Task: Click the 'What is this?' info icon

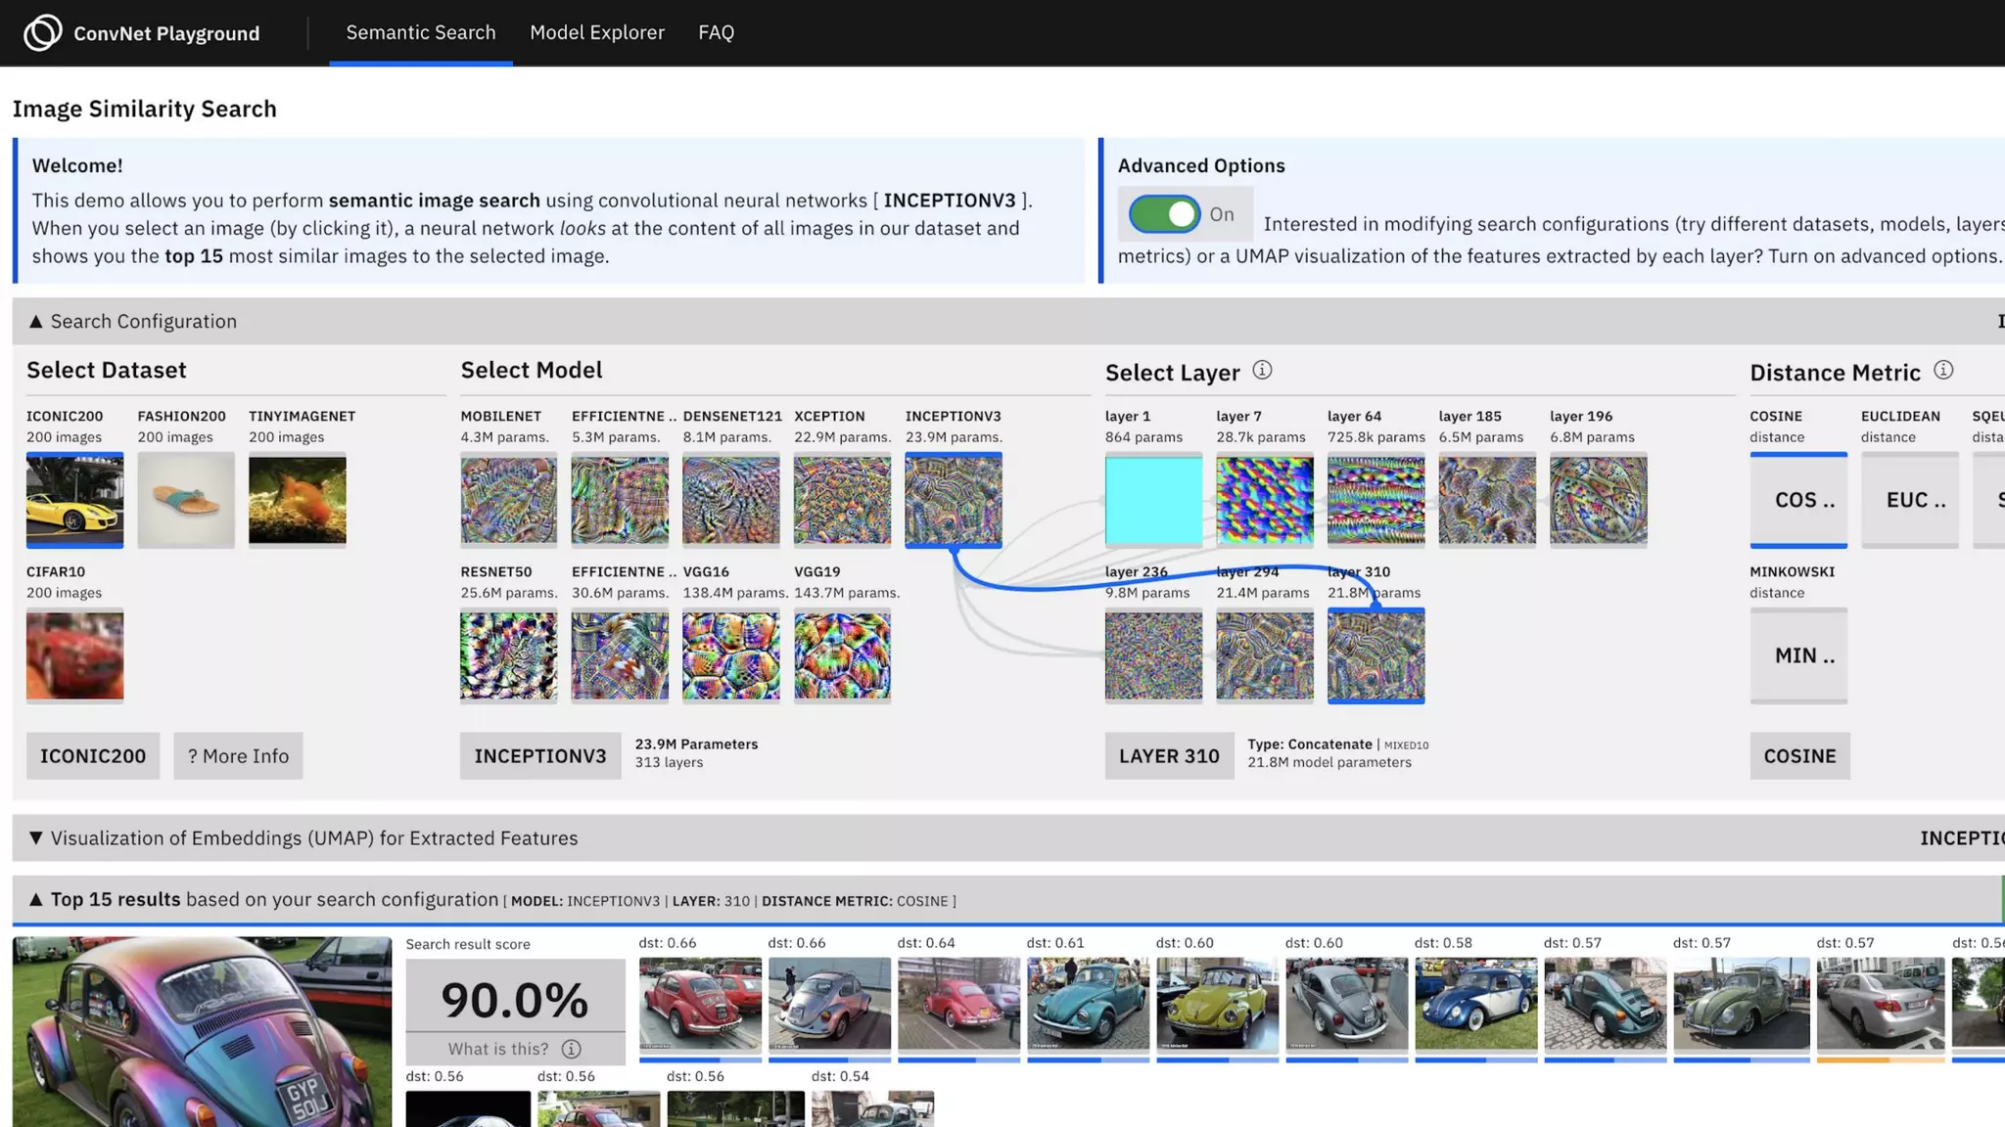Action: coord(571,1049)
